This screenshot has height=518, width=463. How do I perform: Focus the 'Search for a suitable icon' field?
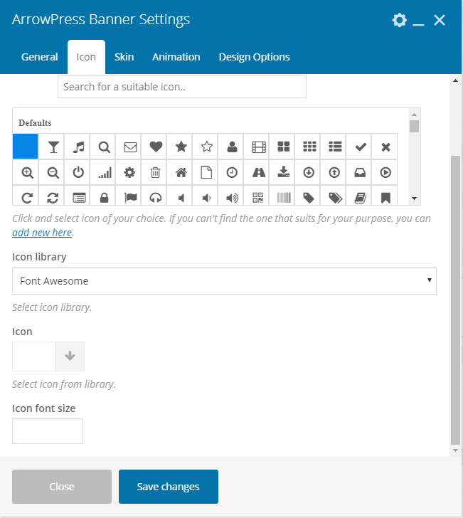[182, 87]
